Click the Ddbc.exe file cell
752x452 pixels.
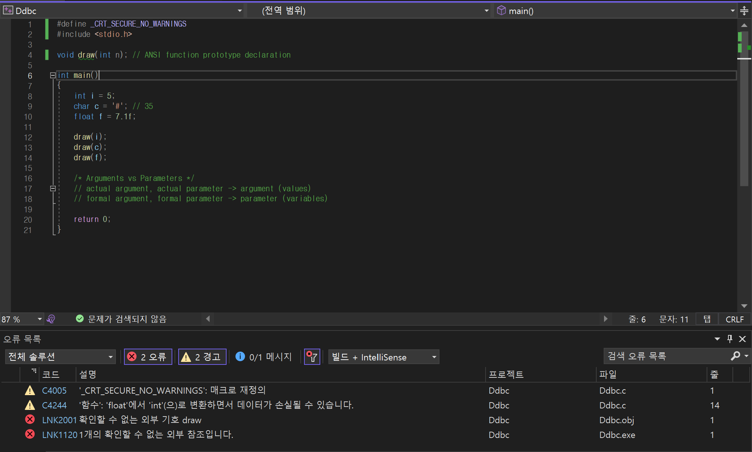click(x=617, y=435)
